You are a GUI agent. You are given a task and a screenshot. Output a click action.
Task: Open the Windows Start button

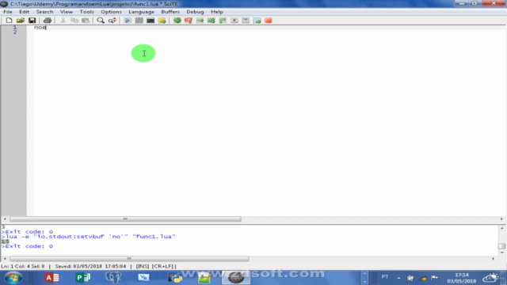click(x=13, y=278)
